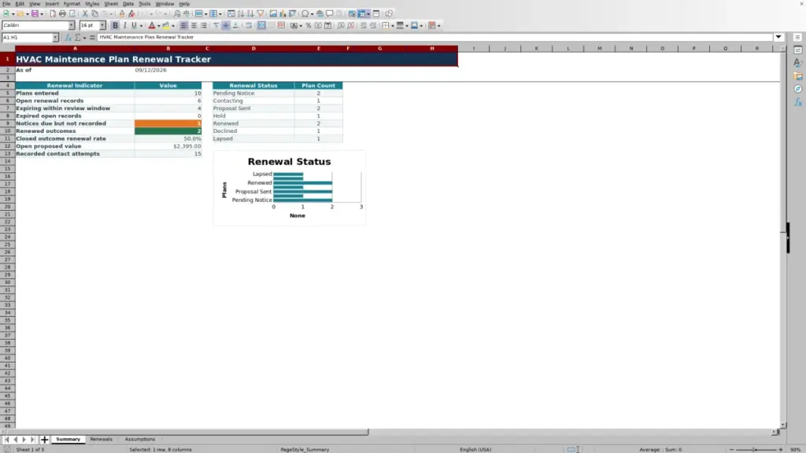The width and height of the screenshot is (806, 453).
Task: Click the first sheet navigation arrow
Action: click(x=6, y=439)
